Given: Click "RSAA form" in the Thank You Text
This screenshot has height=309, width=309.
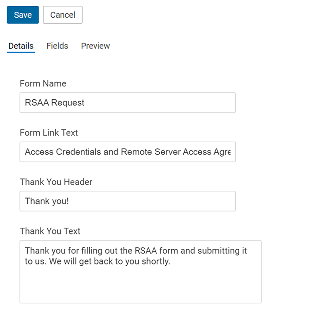Looking at the screenshot, I should click(156, 251).
